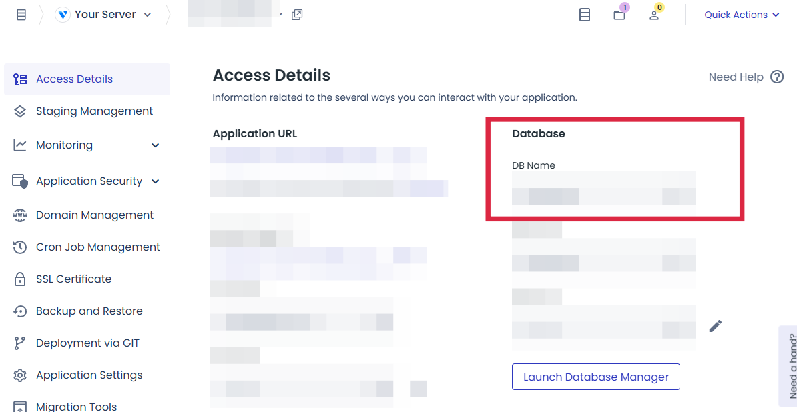Click the pencil icon to edit the database password
The image size is (797, 412).
(716, 326)
